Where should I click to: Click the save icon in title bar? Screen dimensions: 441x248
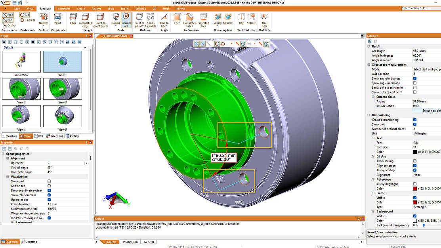click(14, 2)
